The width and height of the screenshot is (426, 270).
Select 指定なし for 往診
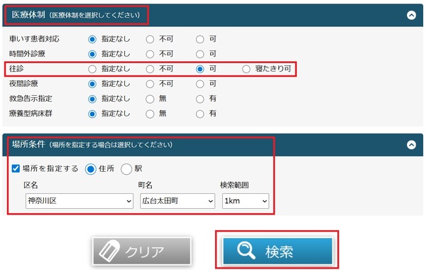tap(92, 69)
